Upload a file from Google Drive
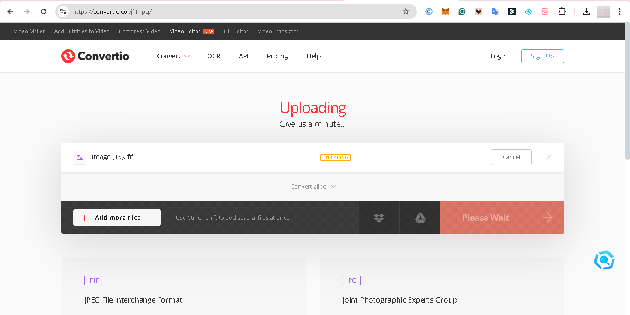This screenshot has width=630, height=315. tap(420, 218)
